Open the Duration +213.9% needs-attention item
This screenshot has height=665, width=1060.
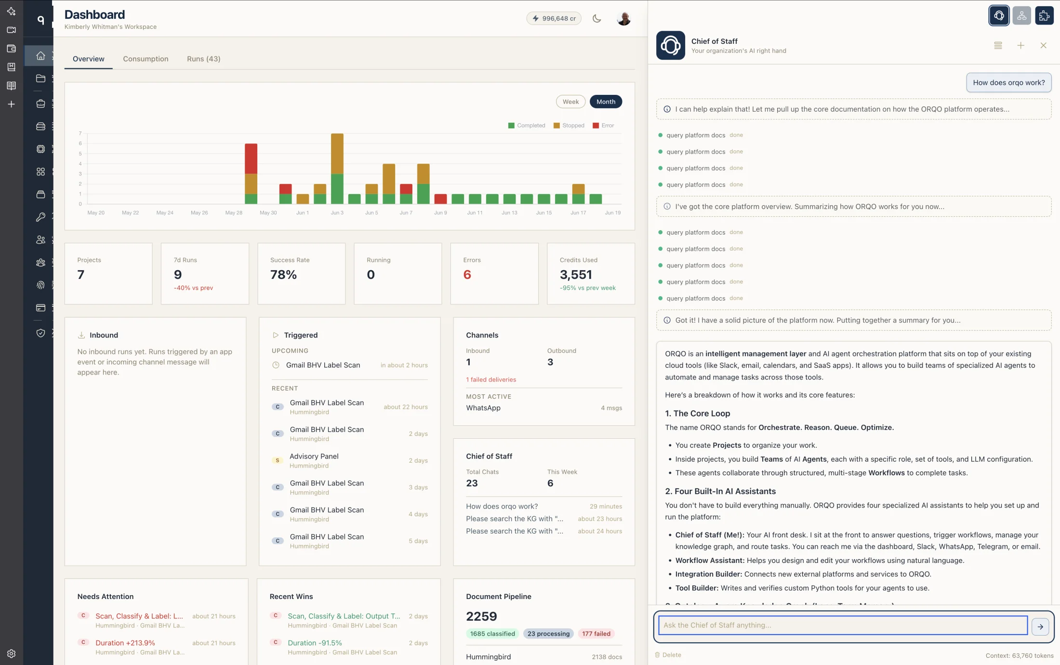(x=156, y=647)
